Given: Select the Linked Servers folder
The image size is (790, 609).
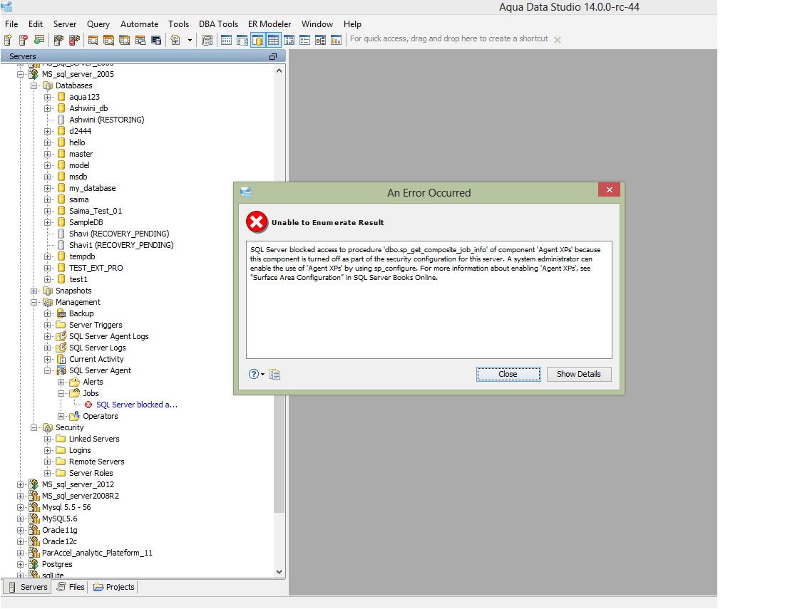Looking at the screenshot, I should pos(94,439).
